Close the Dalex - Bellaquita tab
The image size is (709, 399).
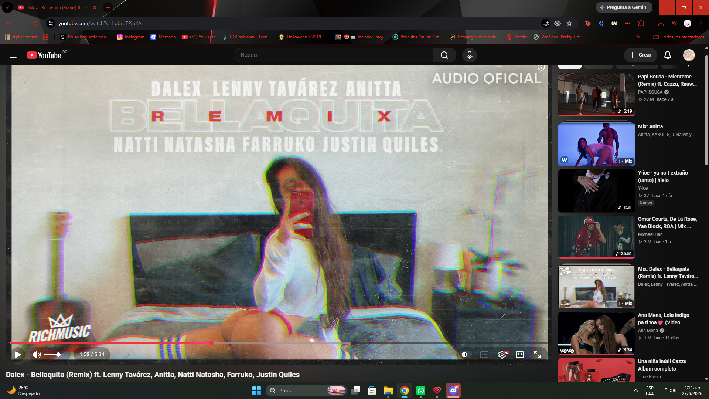(95, 7)
